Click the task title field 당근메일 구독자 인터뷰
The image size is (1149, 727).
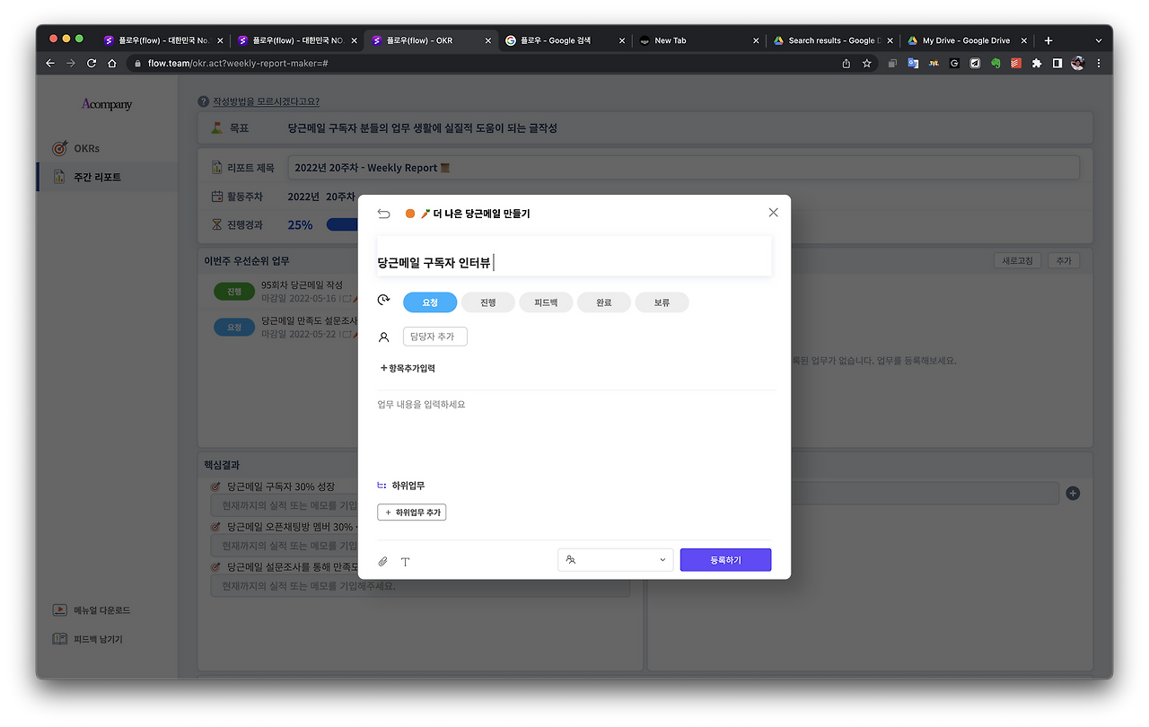tap(574, 257)
